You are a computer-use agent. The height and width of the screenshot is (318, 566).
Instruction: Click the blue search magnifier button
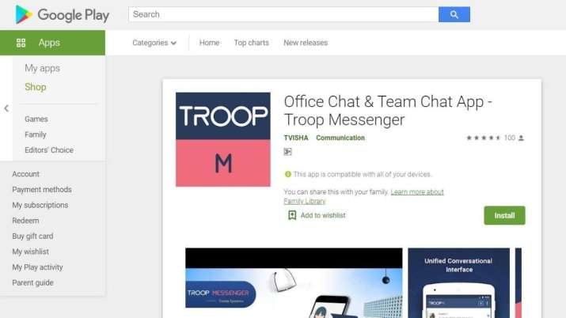pyautogui.click(x=454, y=14)
